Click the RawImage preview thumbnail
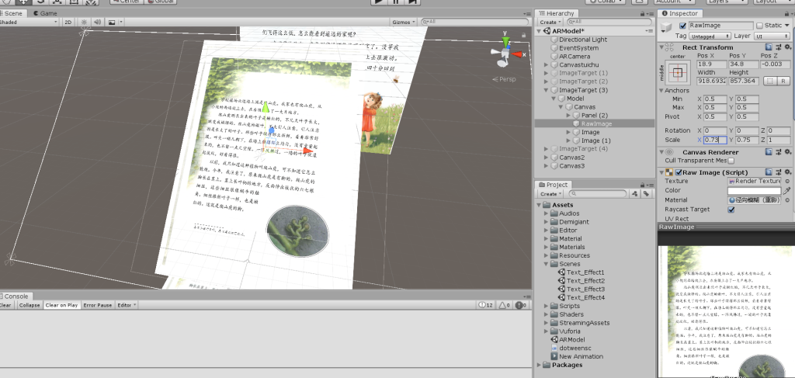 [x=726, y=311]
